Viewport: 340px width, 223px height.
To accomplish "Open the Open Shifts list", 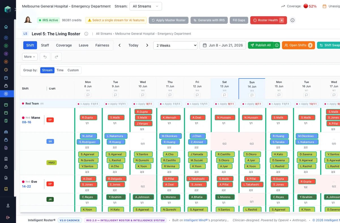I will click(x=298, y=45).
